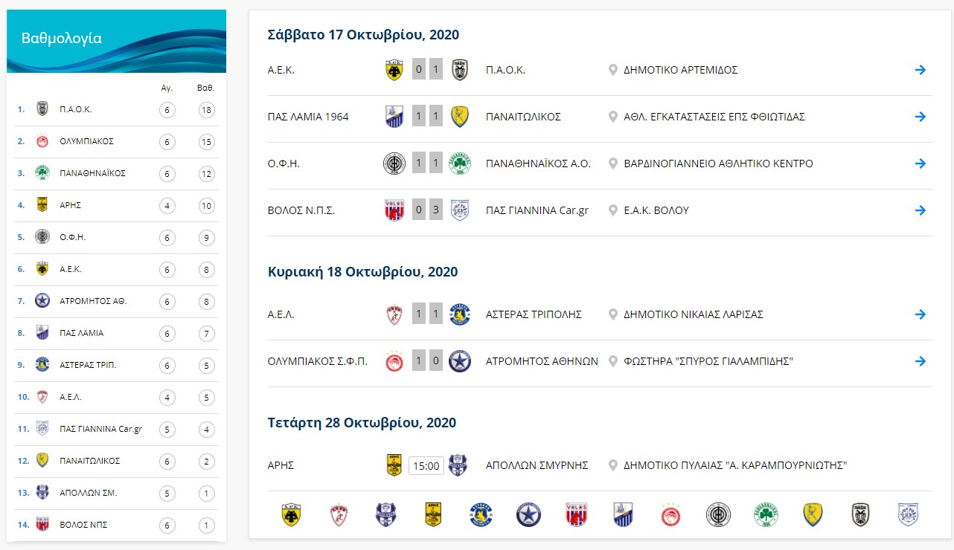Screen dimensions: 954x550
Task: Choose the Atromitos star crest in the bottom strip
Action: [x=528, y=514]
